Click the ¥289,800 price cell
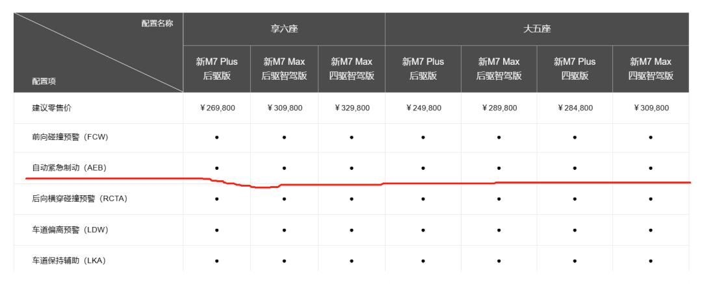 499,108
